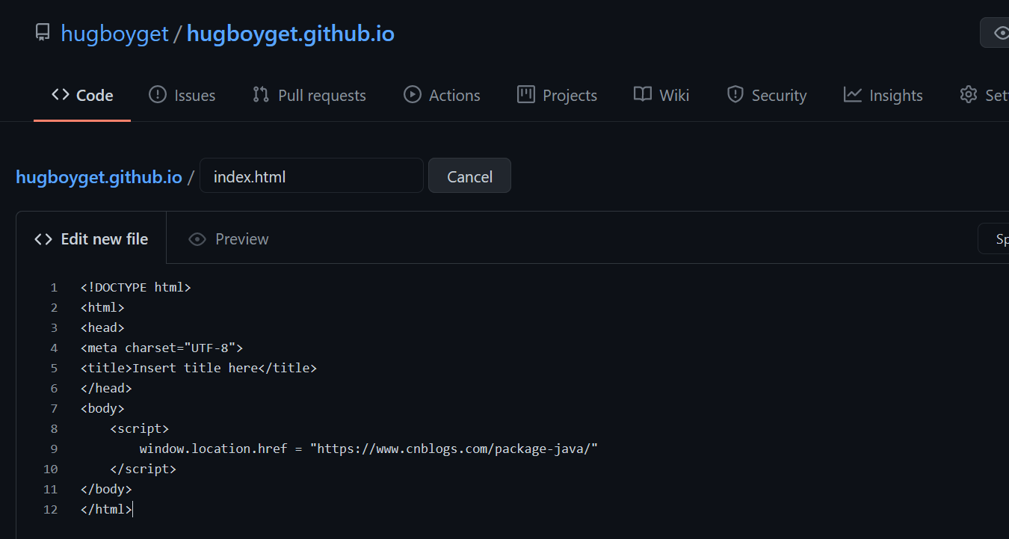Click the window.location.href code line

click(x=369, y=449)
